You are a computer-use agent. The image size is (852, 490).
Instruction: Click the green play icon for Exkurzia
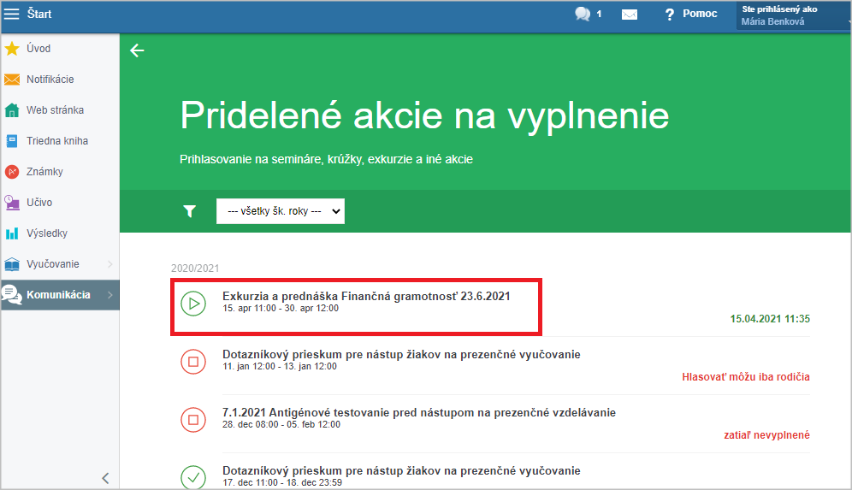(193, 303)
